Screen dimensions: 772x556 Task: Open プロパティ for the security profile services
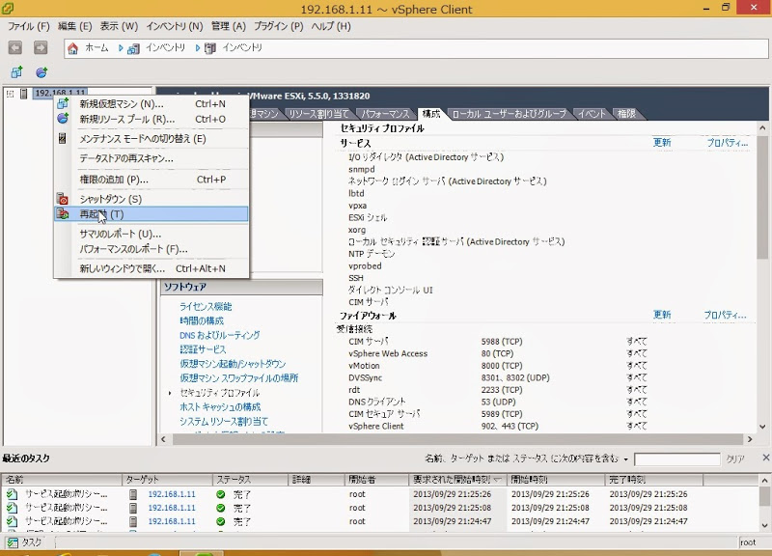pyautogui.click(x=728, y=142)
